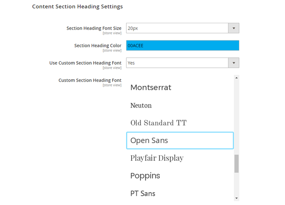
Task: Click the Use Custom Section Heading Font arrow
Action: click(233, 63)
